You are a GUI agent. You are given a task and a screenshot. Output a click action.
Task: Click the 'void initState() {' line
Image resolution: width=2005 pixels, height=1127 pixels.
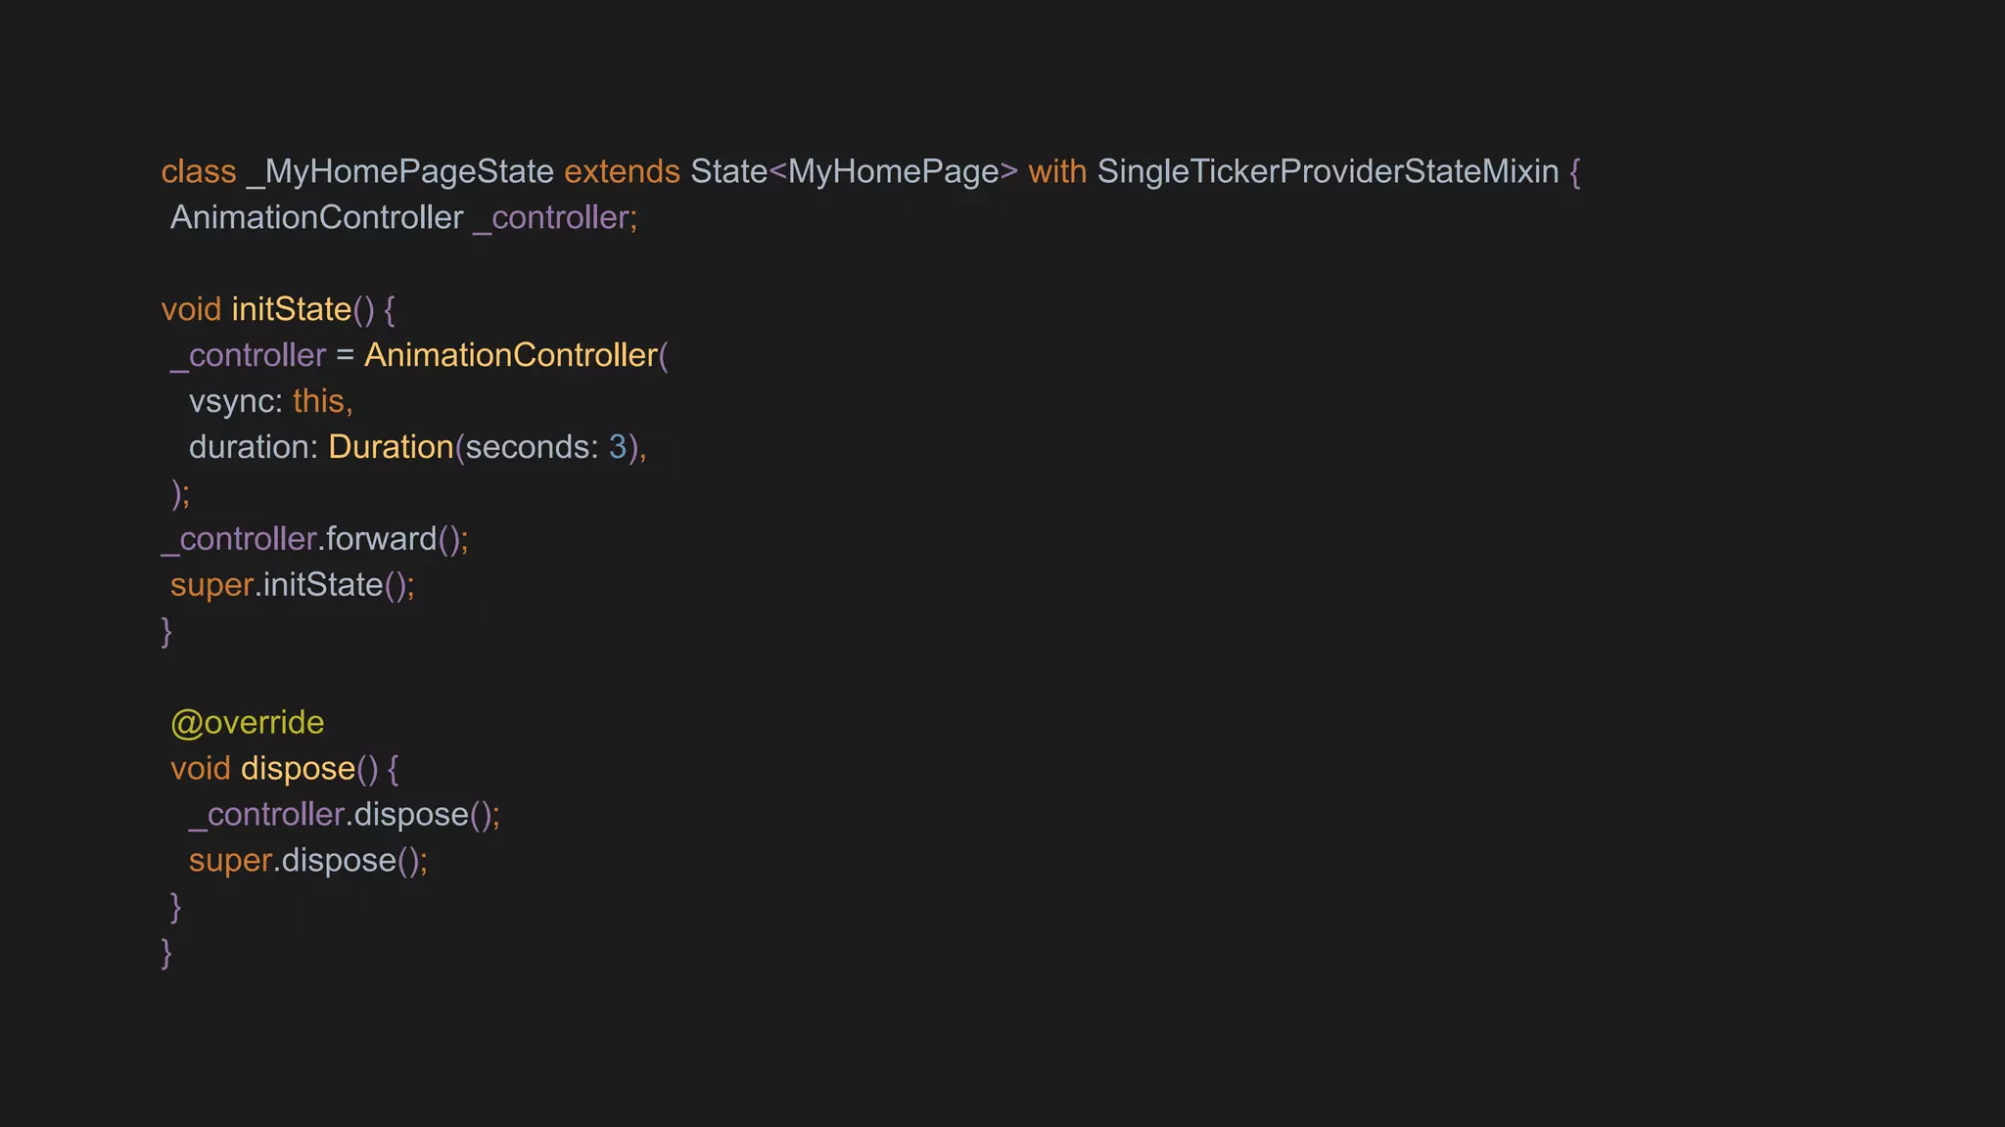coord(278,310)
